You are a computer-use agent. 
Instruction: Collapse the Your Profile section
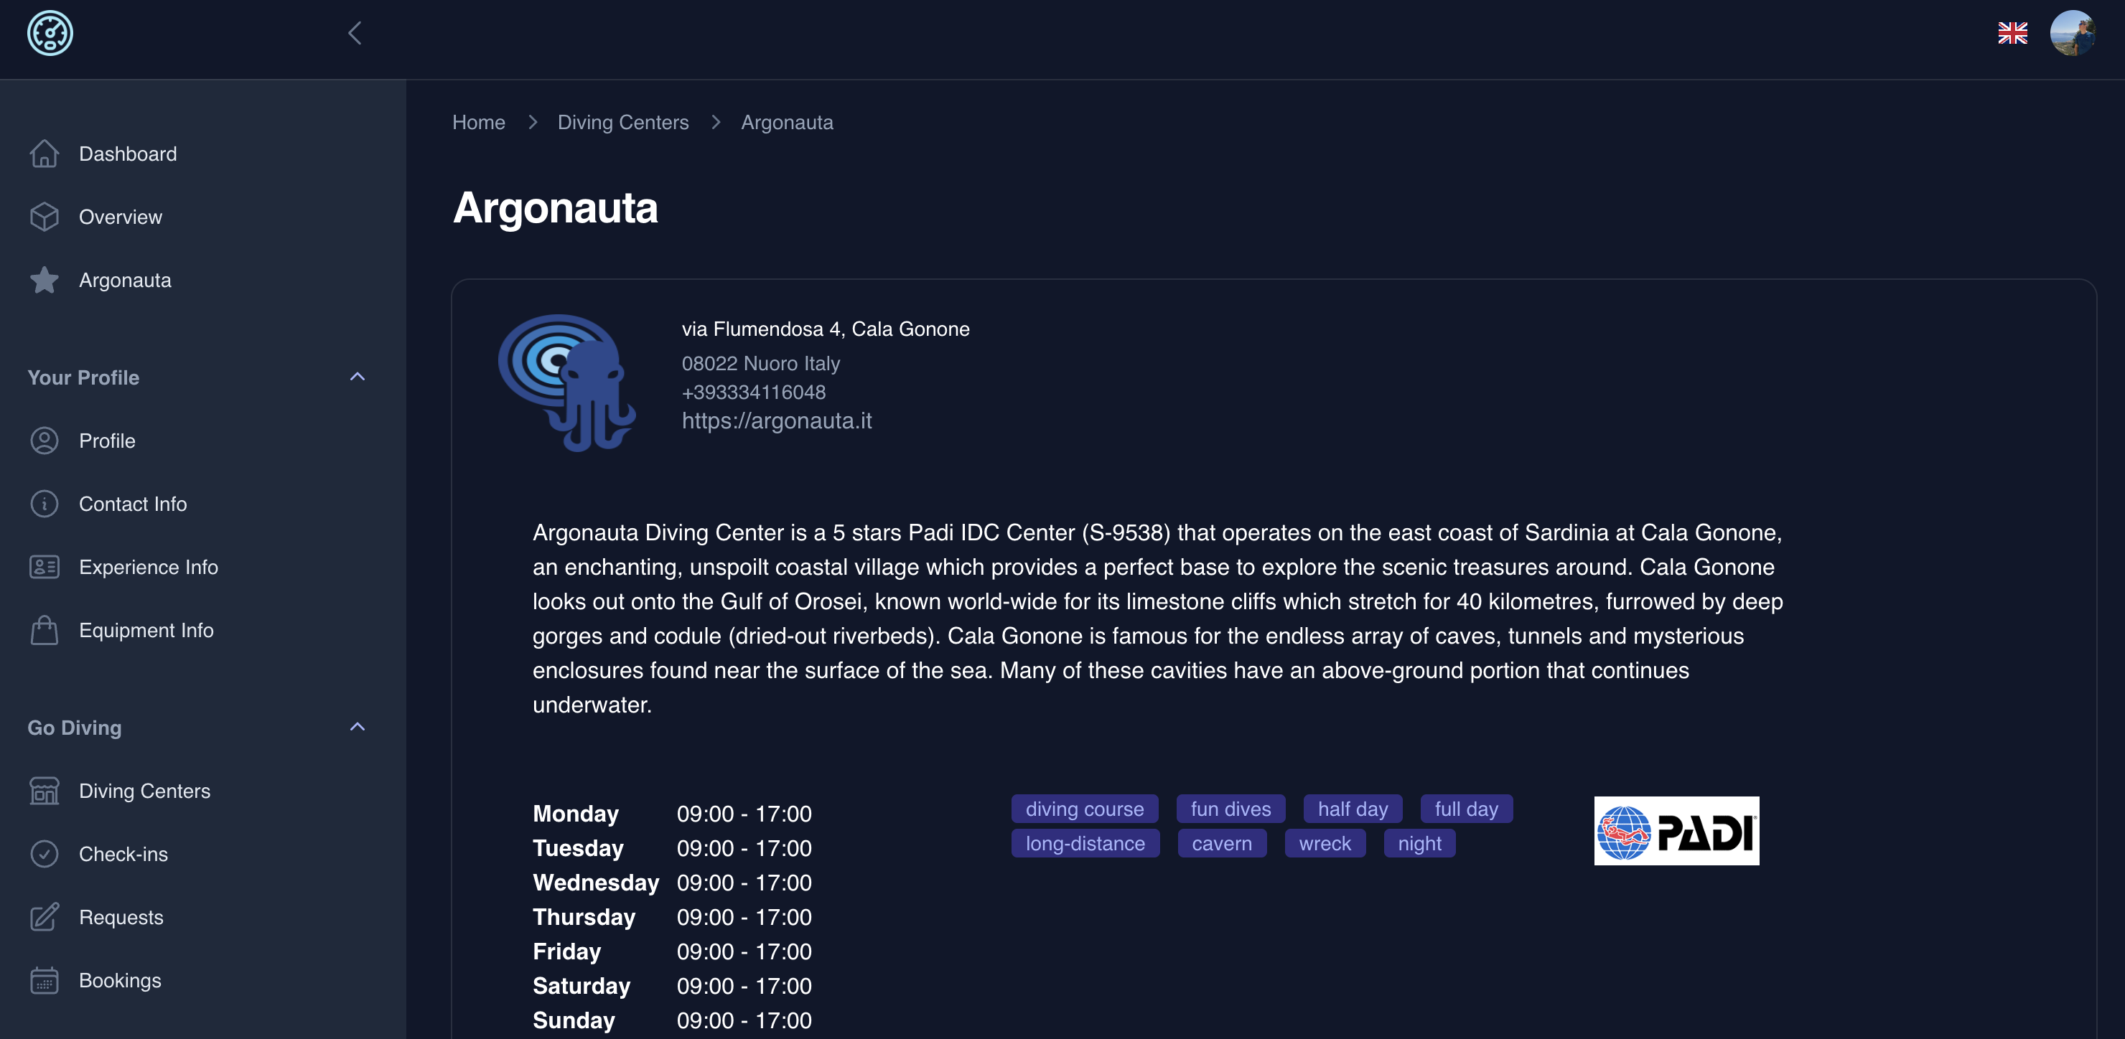(x=358, y=377)
